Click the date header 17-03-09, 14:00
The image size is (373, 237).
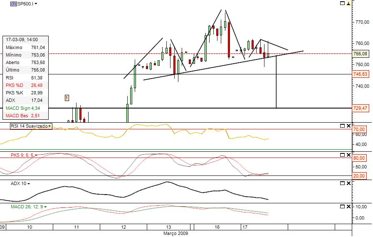point(22,40)
